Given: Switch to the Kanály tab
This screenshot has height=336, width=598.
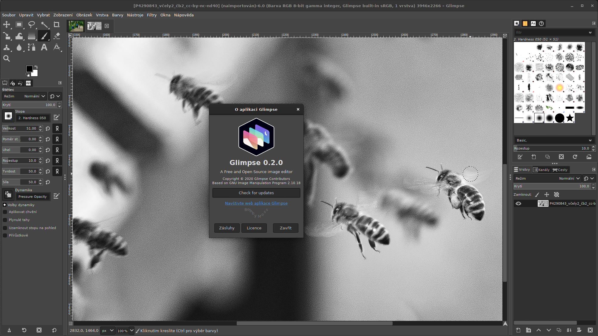Looking at the screenshot, I should (x=542, y=169).
